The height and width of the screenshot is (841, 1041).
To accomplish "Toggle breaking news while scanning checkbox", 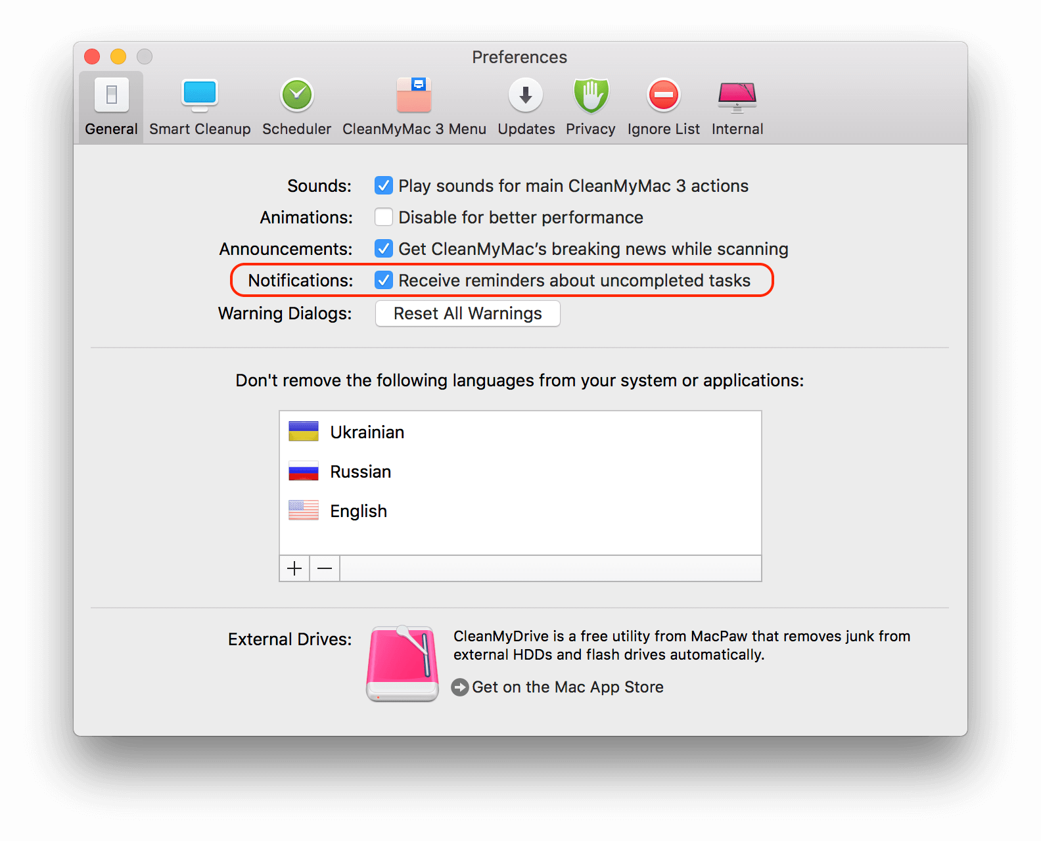I will click(x=384, y=248).
